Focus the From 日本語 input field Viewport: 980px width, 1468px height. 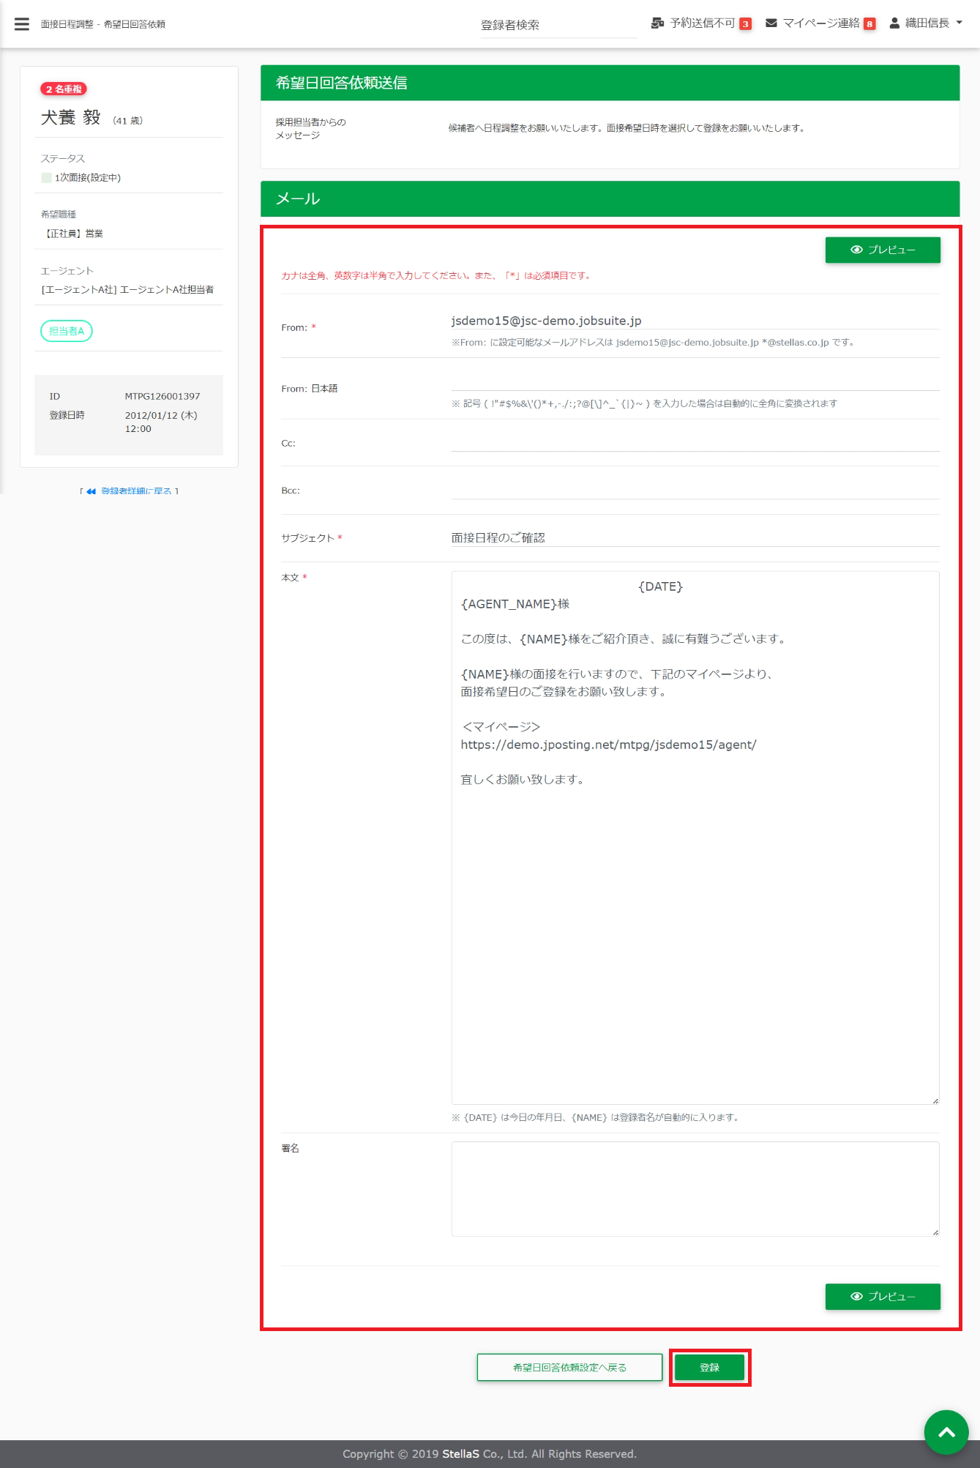pyautogui.click(x=694, y=381)
